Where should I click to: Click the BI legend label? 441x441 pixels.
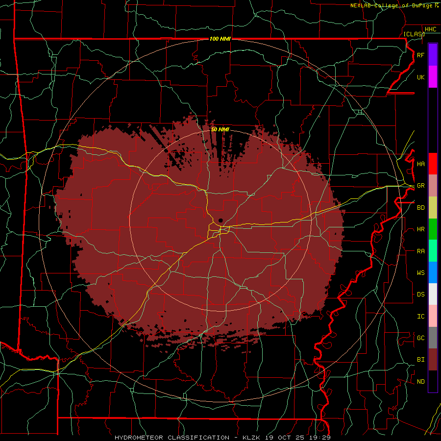coord(420,360)
